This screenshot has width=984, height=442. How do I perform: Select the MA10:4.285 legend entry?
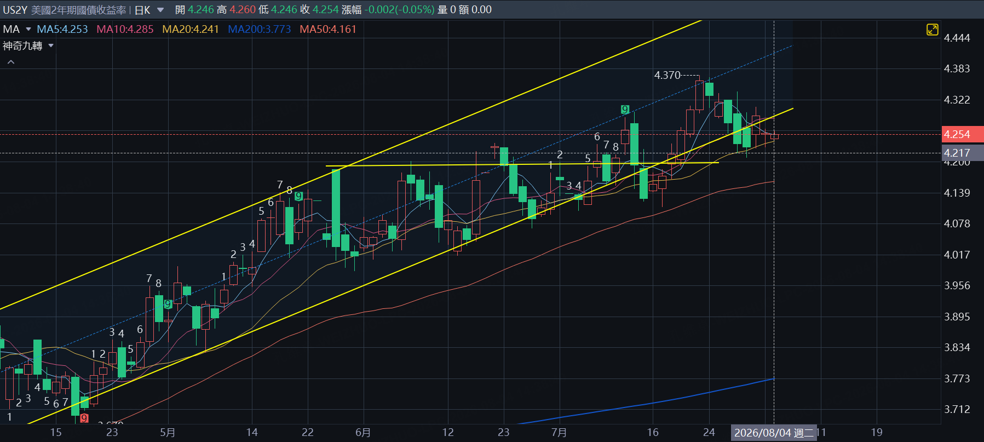[125, 29]
